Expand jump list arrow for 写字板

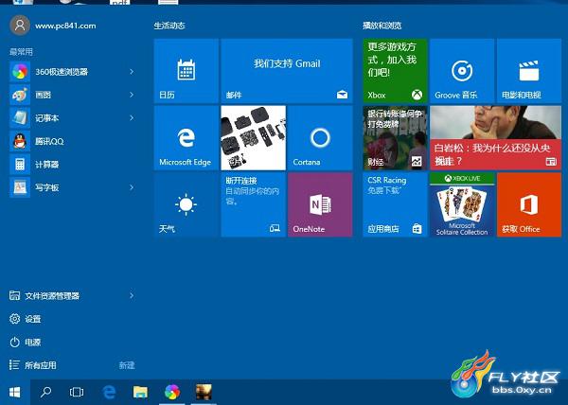pos(132,187)
